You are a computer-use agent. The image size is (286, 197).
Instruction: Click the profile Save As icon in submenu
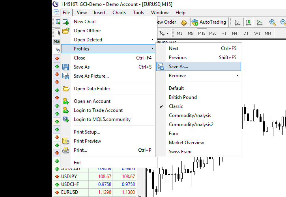point(161,67)
